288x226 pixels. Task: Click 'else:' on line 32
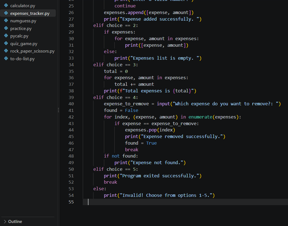pyautogui.click(x=110, y=52)
